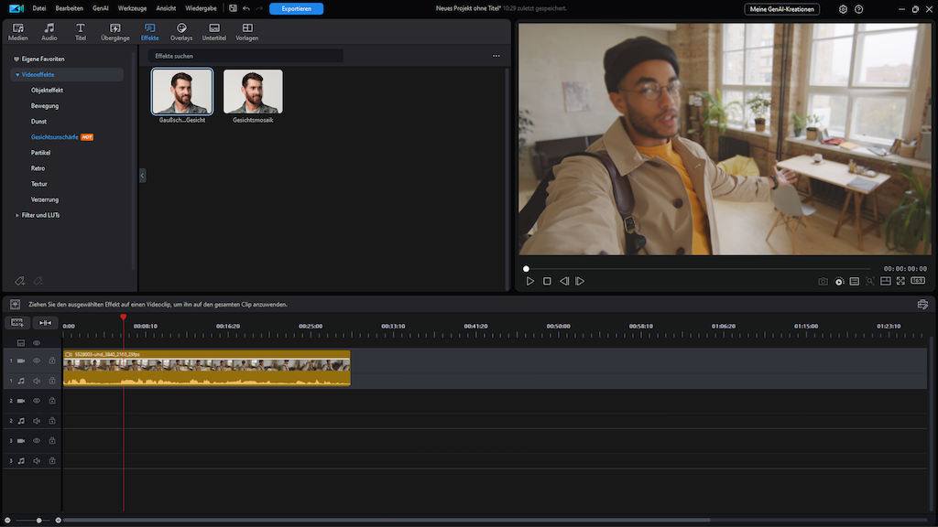Hide video track 1 with eye icon
This screenshot has width=938, height=527.
[x=37, y=360]
